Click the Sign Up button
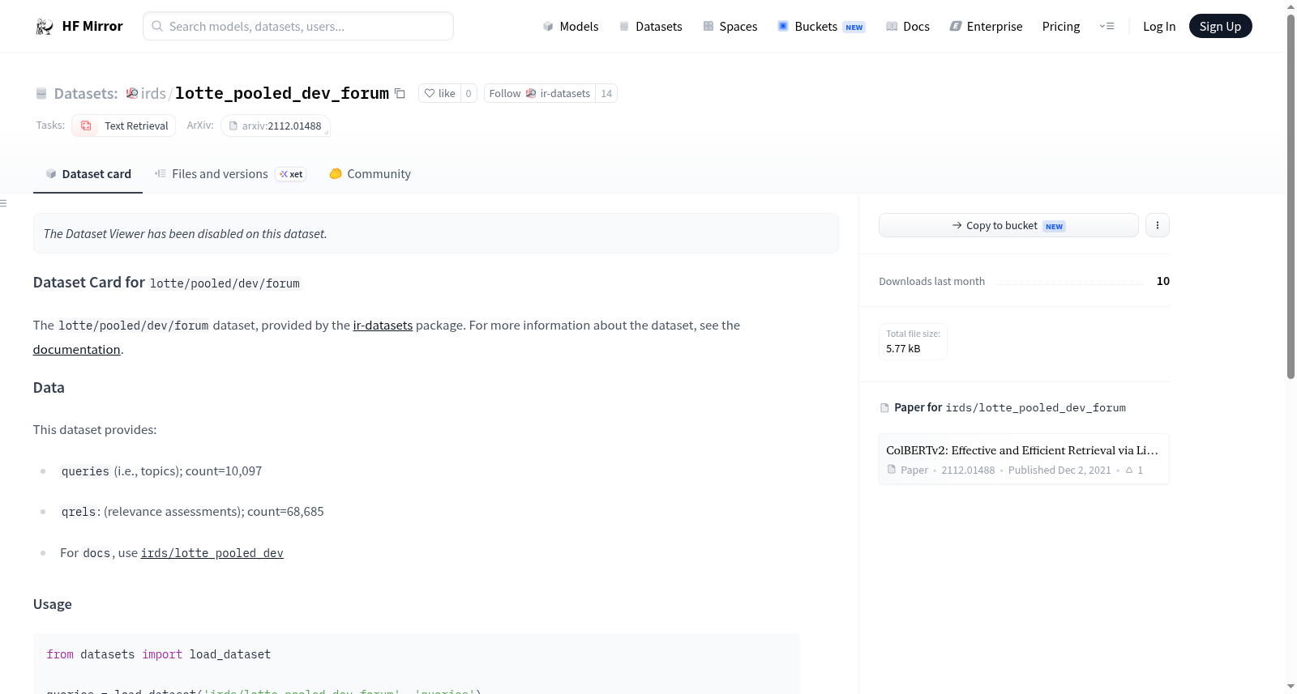 point(1221,27)
